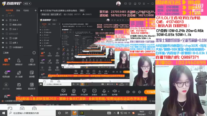Open the 房管助手 tool

(x=19, y=62)
